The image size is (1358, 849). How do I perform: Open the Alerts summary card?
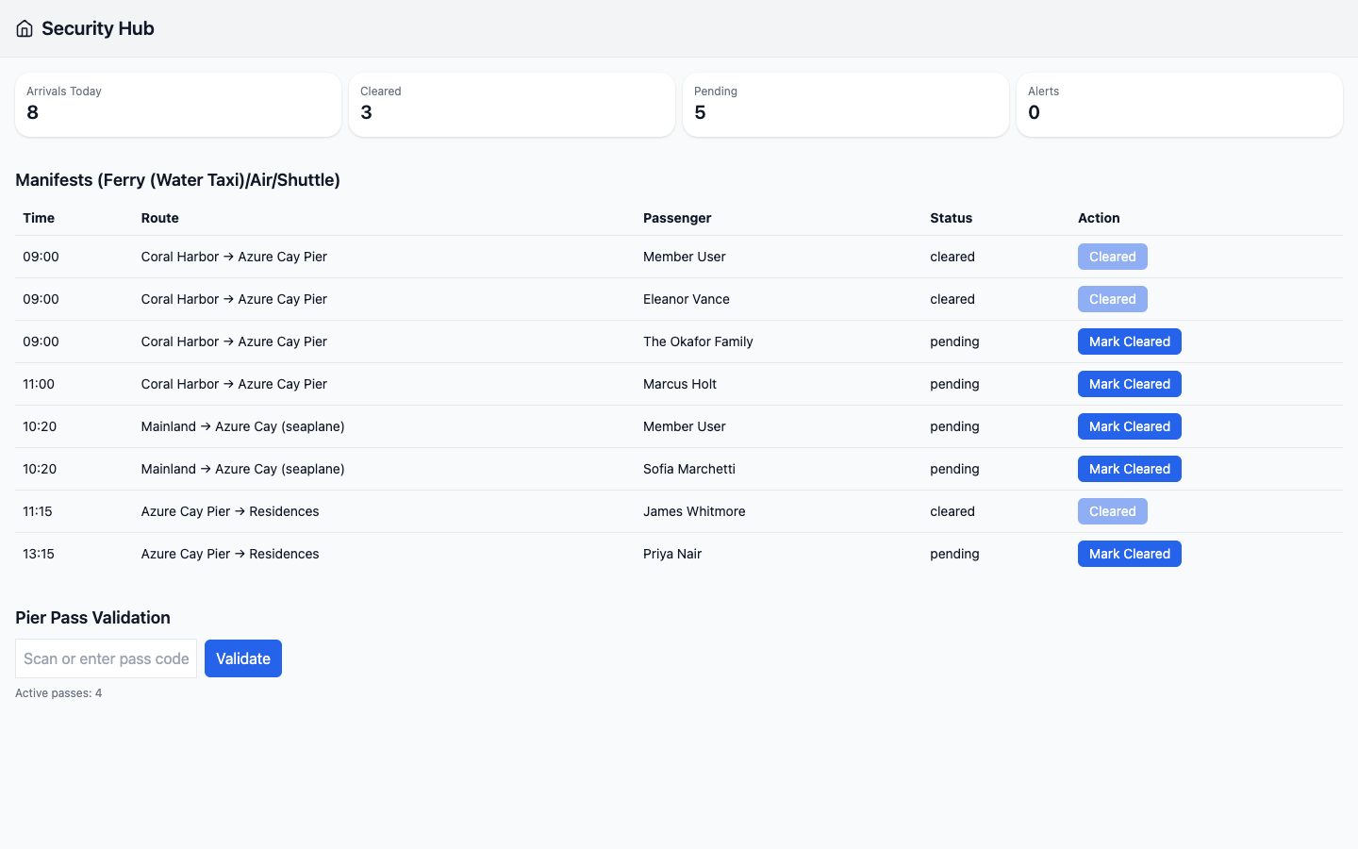(1180, 105)
